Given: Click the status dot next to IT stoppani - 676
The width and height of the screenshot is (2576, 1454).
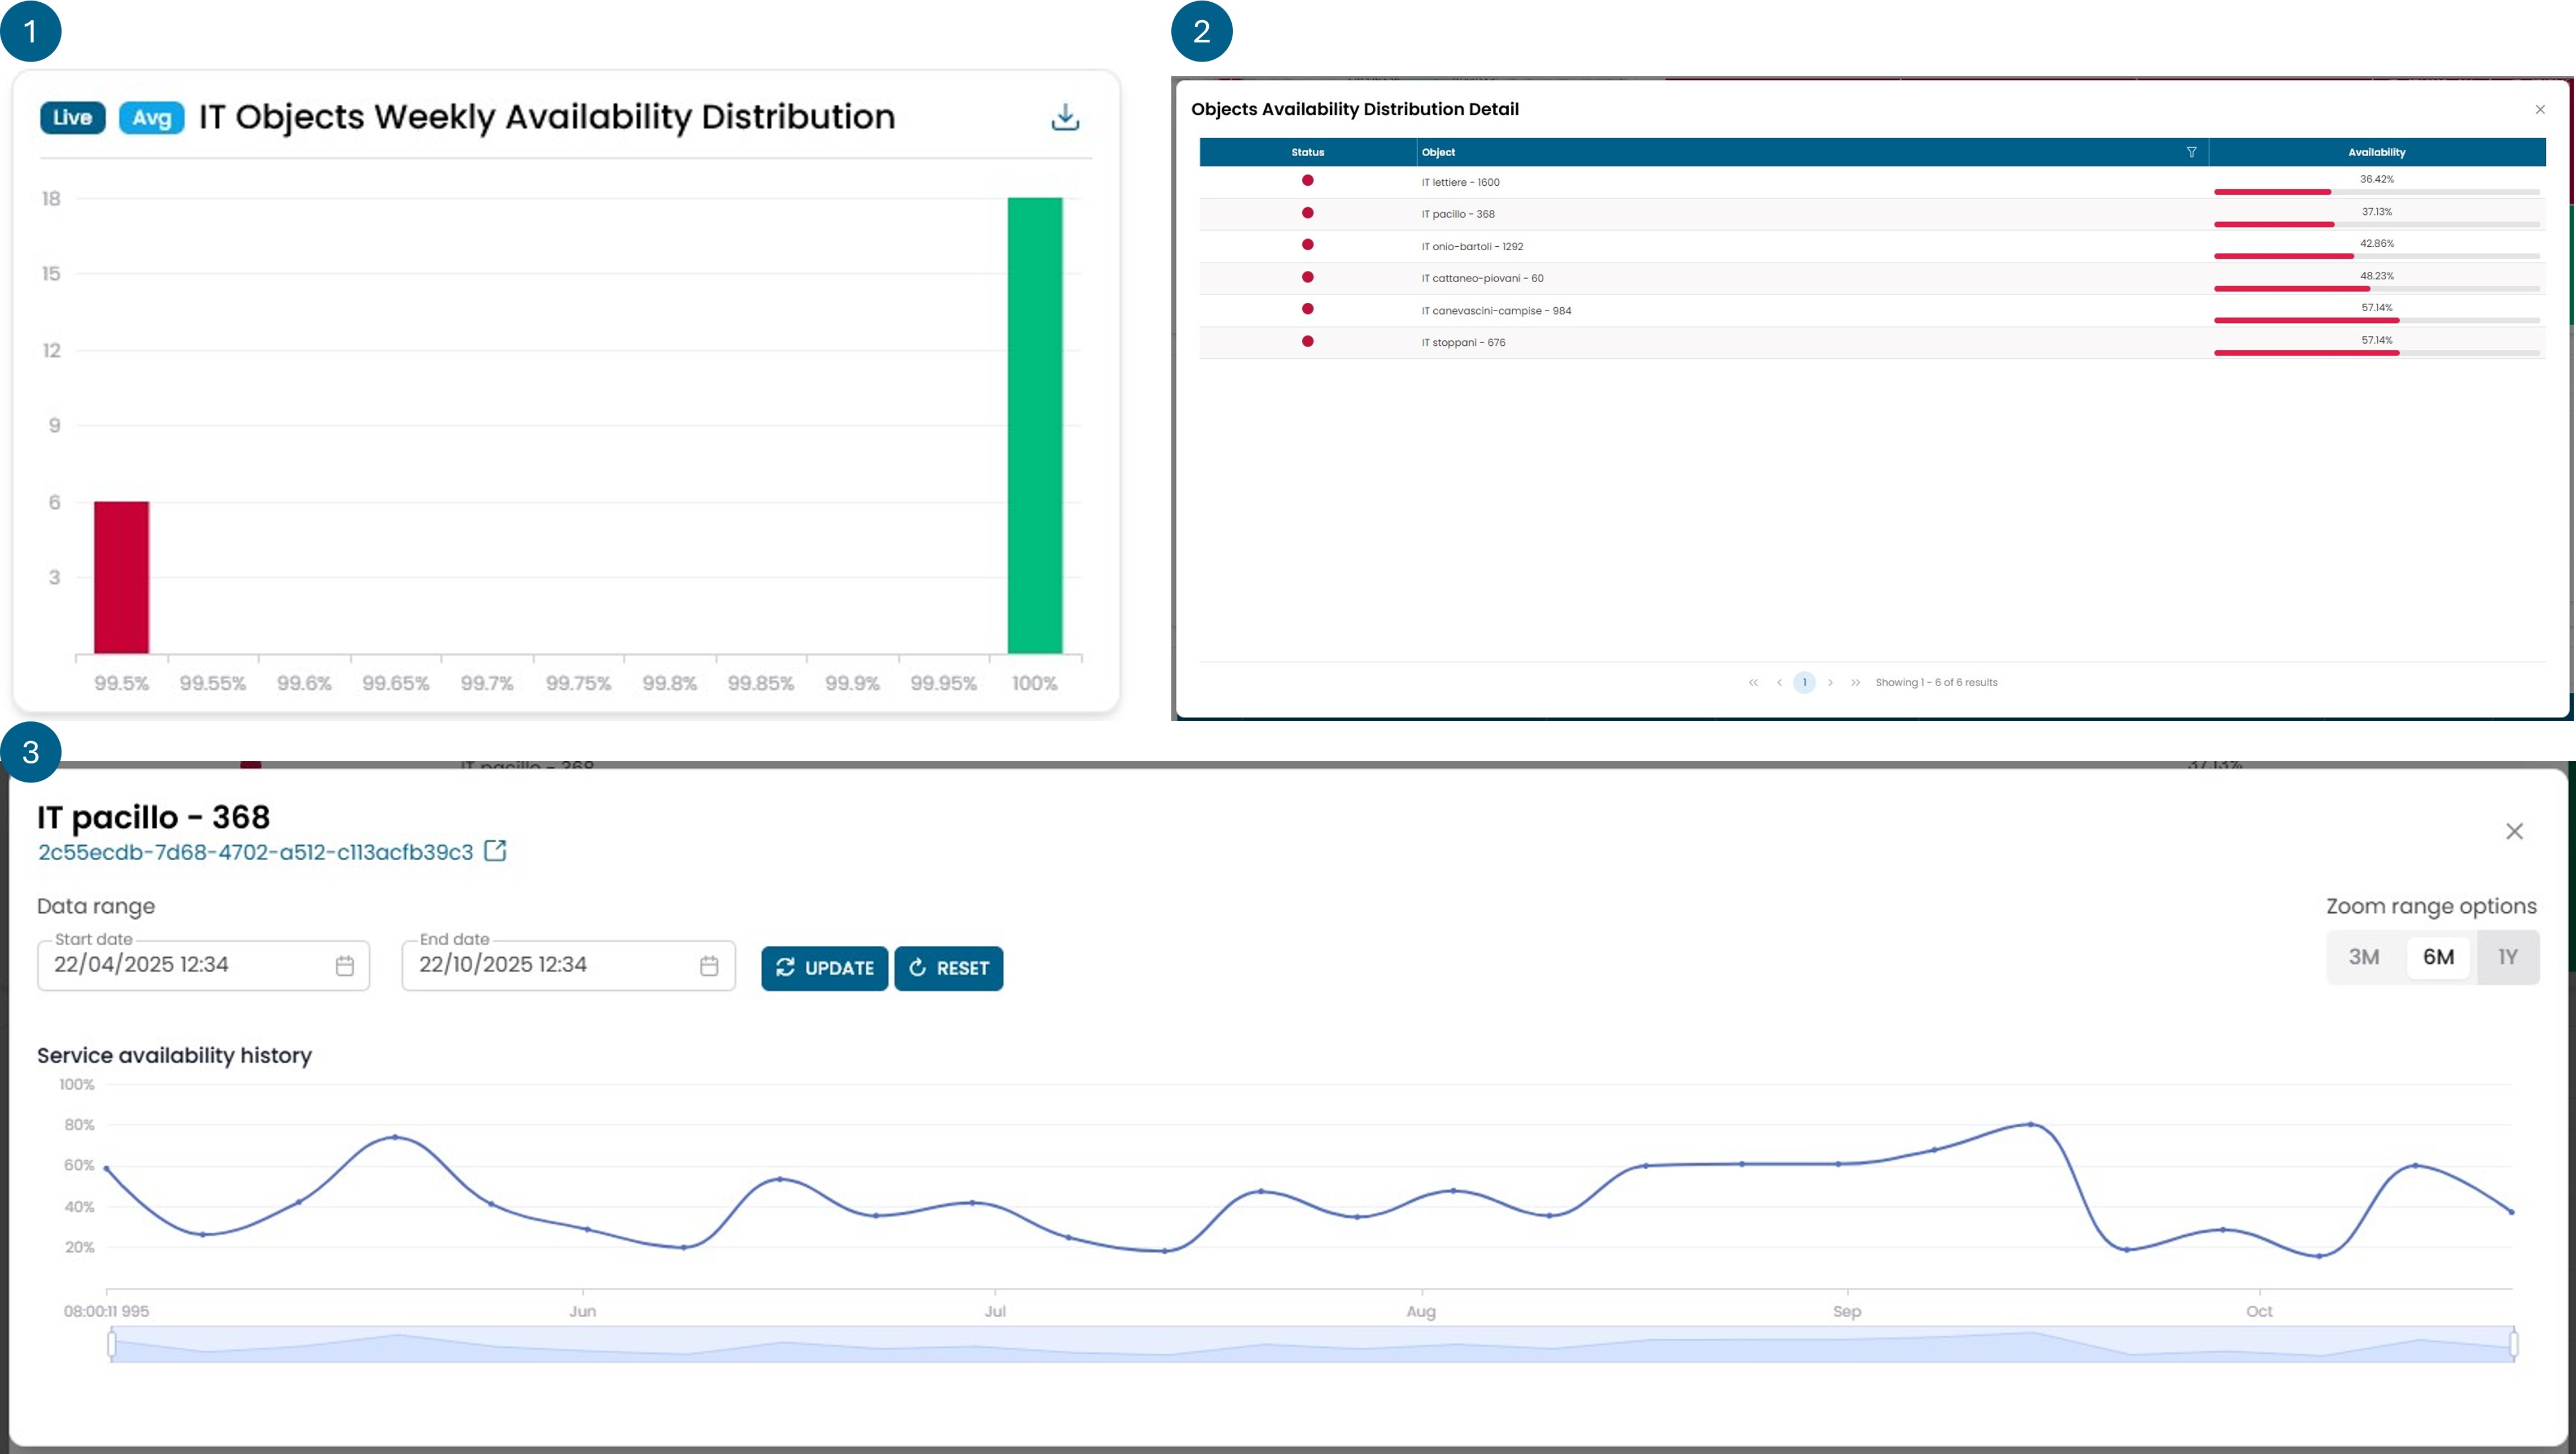Looking at the screenshot, I should [x=1307, y=342].
